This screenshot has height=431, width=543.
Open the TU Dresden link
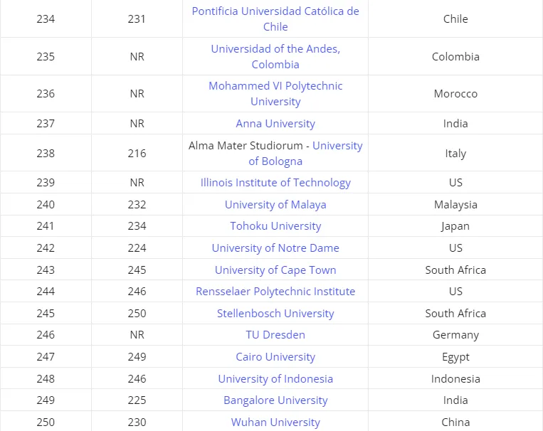pos(275,335)
